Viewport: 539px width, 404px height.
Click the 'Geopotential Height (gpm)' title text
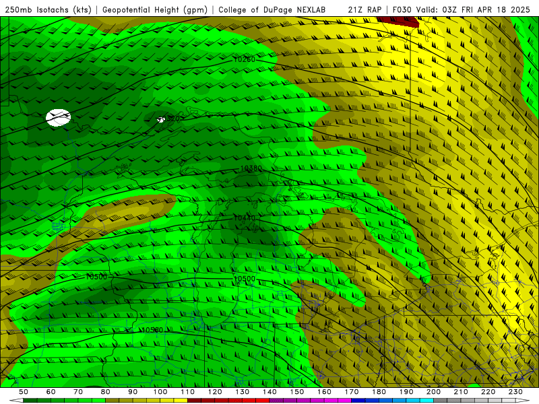155,9
